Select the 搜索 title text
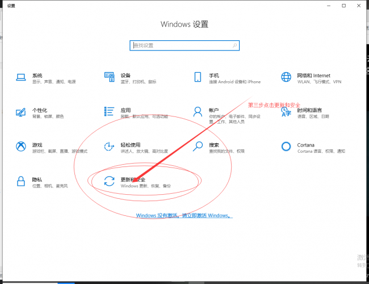Viewport: 369px width, 284px height. [214, 145]
